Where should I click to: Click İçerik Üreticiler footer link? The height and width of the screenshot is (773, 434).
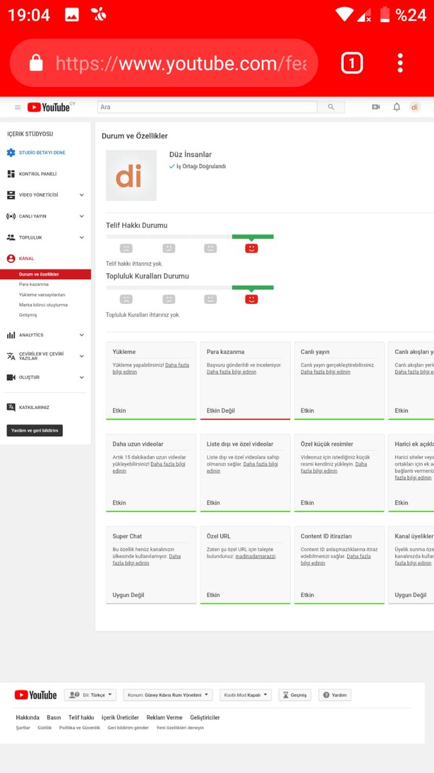(x=120, y=718)
